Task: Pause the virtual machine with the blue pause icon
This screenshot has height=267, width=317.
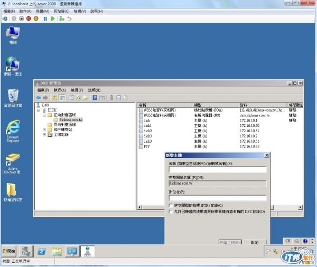Action: [x=45, y=19]
